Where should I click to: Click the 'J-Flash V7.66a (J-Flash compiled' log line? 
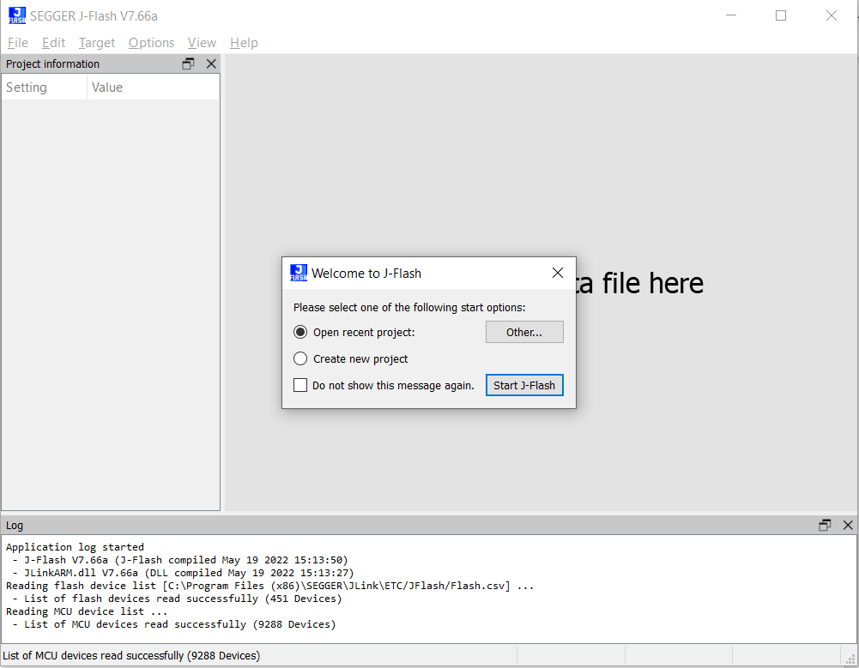coord(180,560)
